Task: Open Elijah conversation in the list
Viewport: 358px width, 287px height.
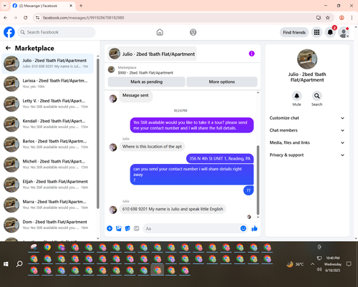Action: pyautogui.click(x=47, y=185)
